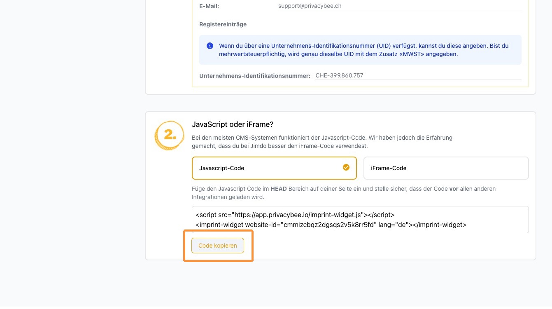Click the Jimdo iFrame recommendation paragraph

pyautogui.click(x=322, y=142)
